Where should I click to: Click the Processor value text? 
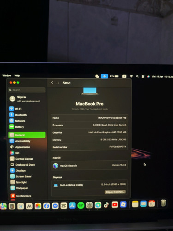pos(109,125)
